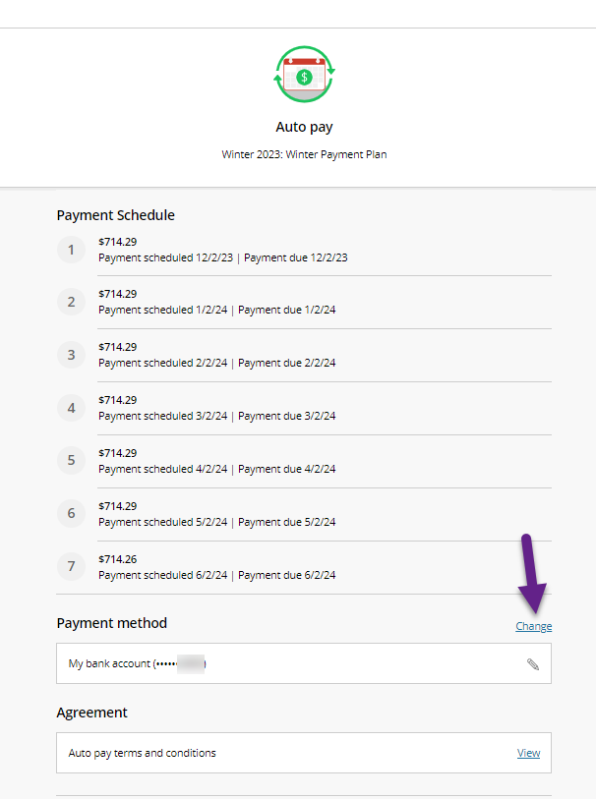596x799 pixels.
Task: Click step number 3 circle icon
Action: [72, 355]
